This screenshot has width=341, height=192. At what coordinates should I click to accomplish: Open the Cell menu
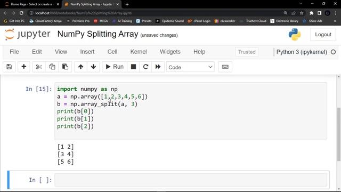pyautogui.click(x=112, y=52)
